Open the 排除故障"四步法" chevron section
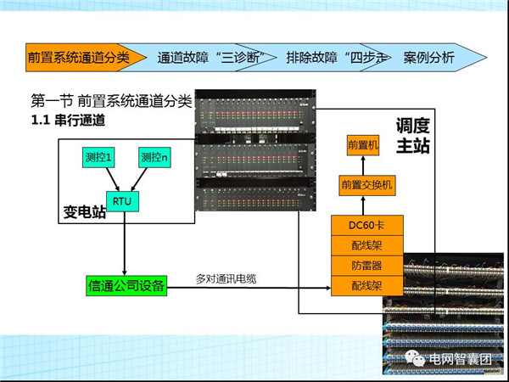The height and width of the screenshot is (382, 509). pyautogui.click(x=333, y=58)
